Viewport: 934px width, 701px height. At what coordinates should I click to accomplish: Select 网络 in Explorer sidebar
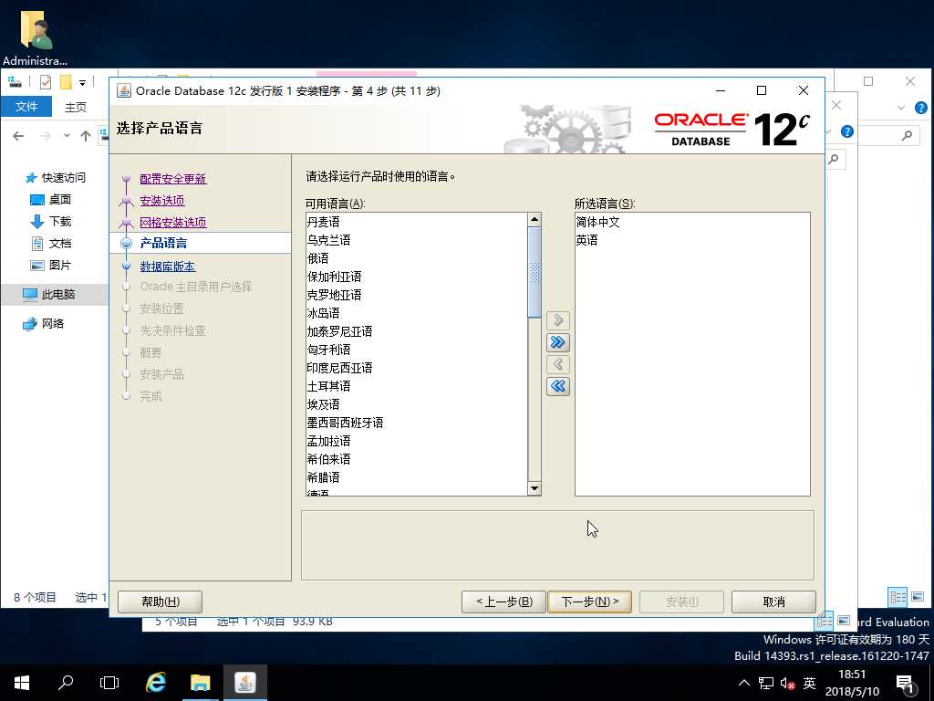coord(43,324)
